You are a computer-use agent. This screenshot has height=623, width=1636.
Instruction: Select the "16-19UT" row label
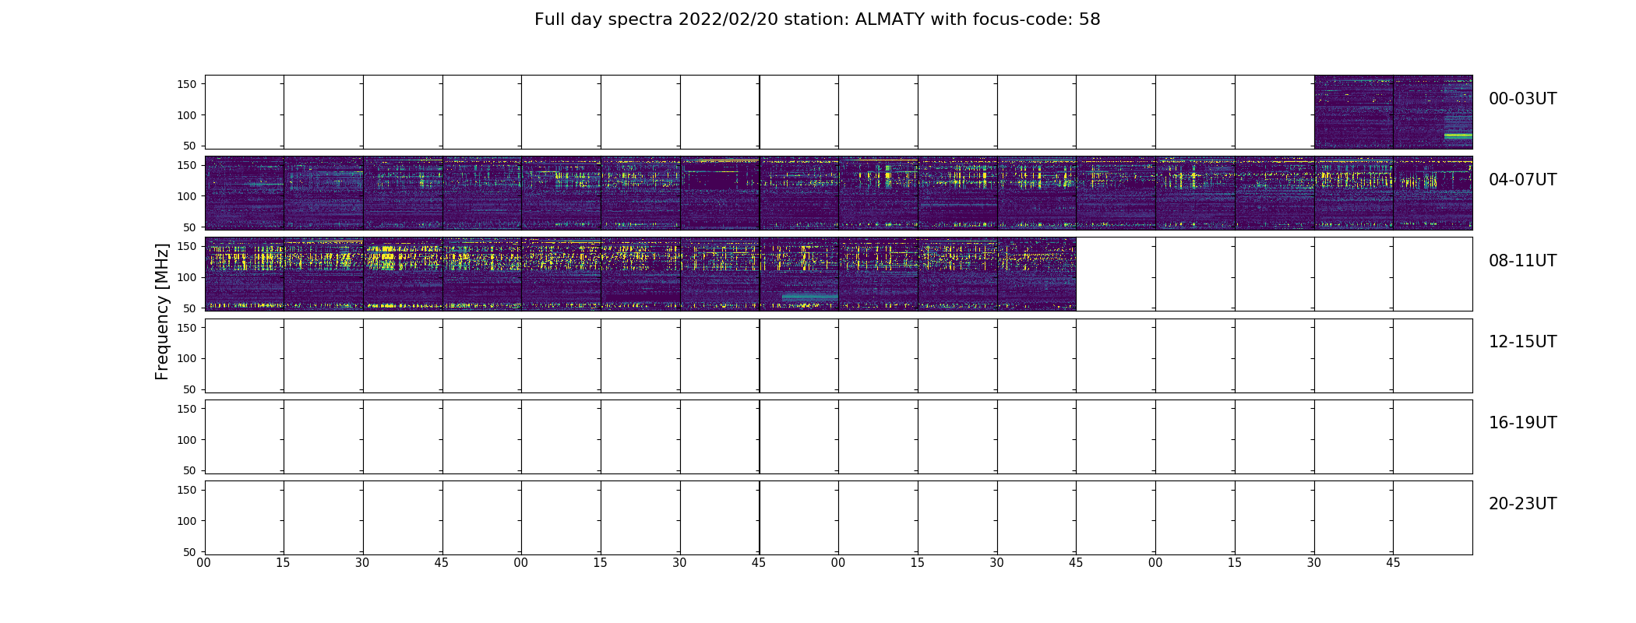point(1522,423)
